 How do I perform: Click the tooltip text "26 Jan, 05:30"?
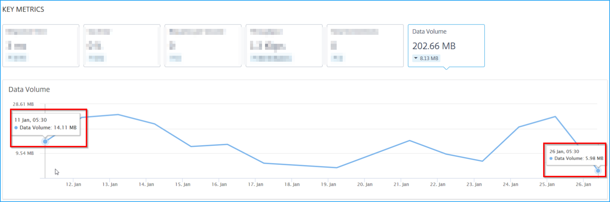coord(564,152)
